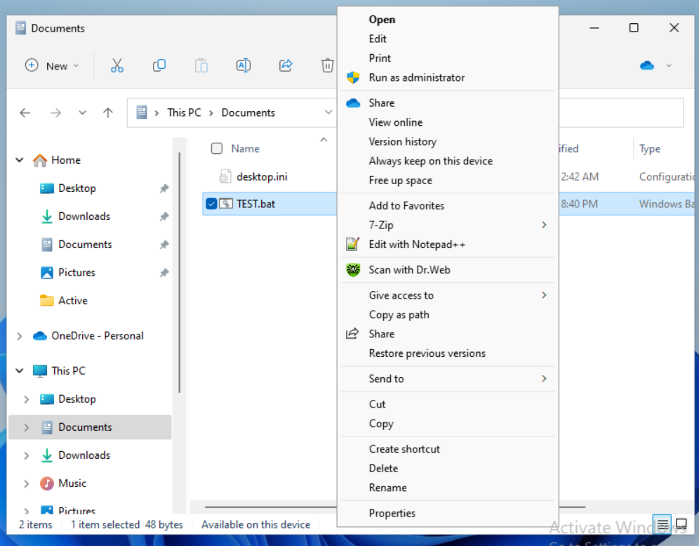The height and width of the screenshot is (546, 699).
Task: Click the OneDrive cloud status icon
Action: pyautogui.click(x=647, y=65)
